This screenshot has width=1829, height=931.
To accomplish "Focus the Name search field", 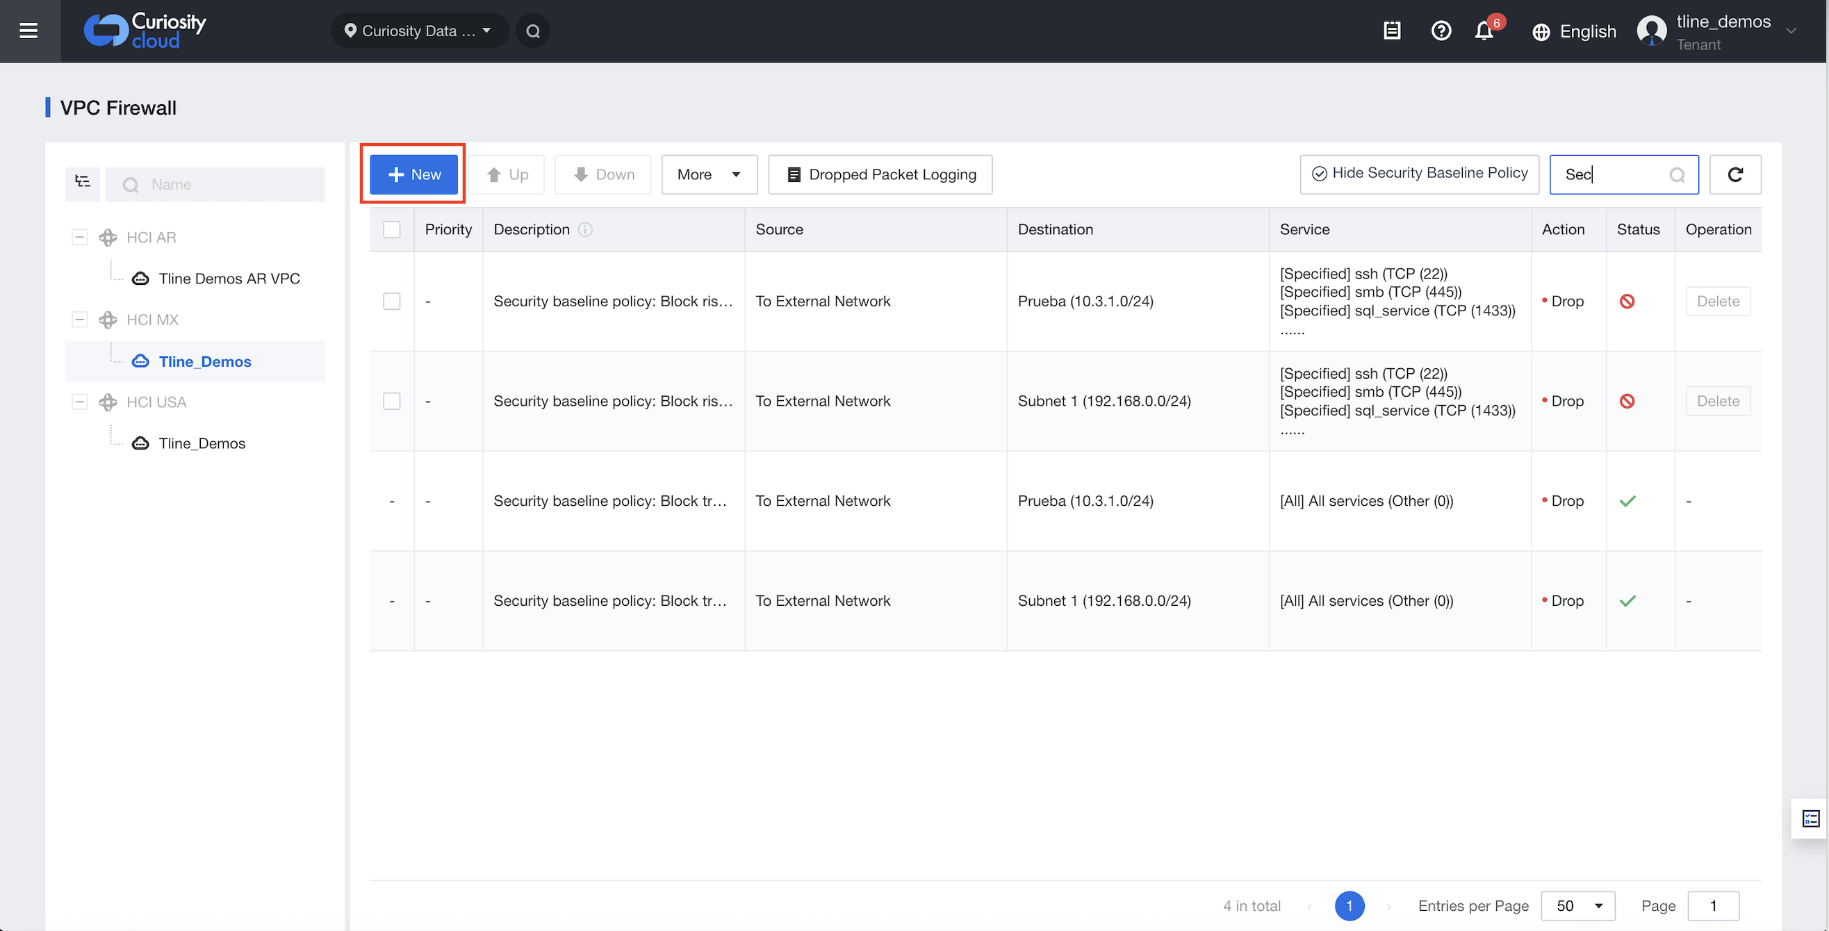I will click(x=215, y=185).
